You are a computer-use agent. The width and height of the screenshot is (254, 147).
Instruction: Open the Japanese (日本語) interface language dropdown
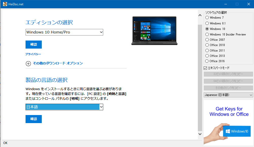click(228, 95)
